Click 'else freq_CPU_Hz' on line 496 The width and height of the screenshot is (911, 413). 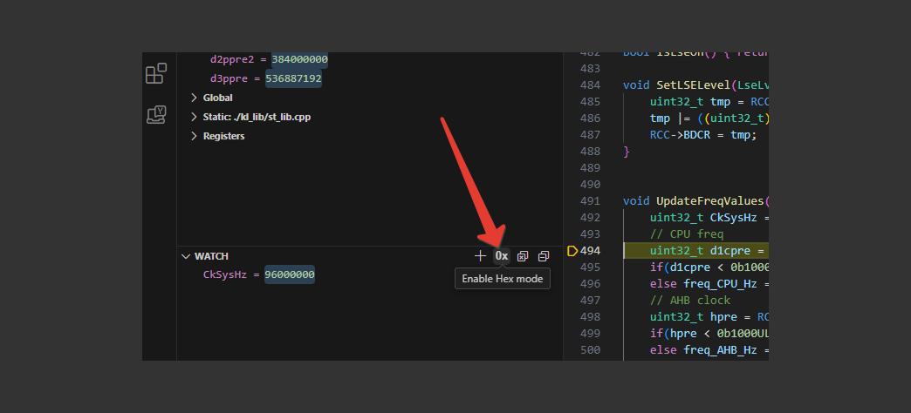point(706,284)
